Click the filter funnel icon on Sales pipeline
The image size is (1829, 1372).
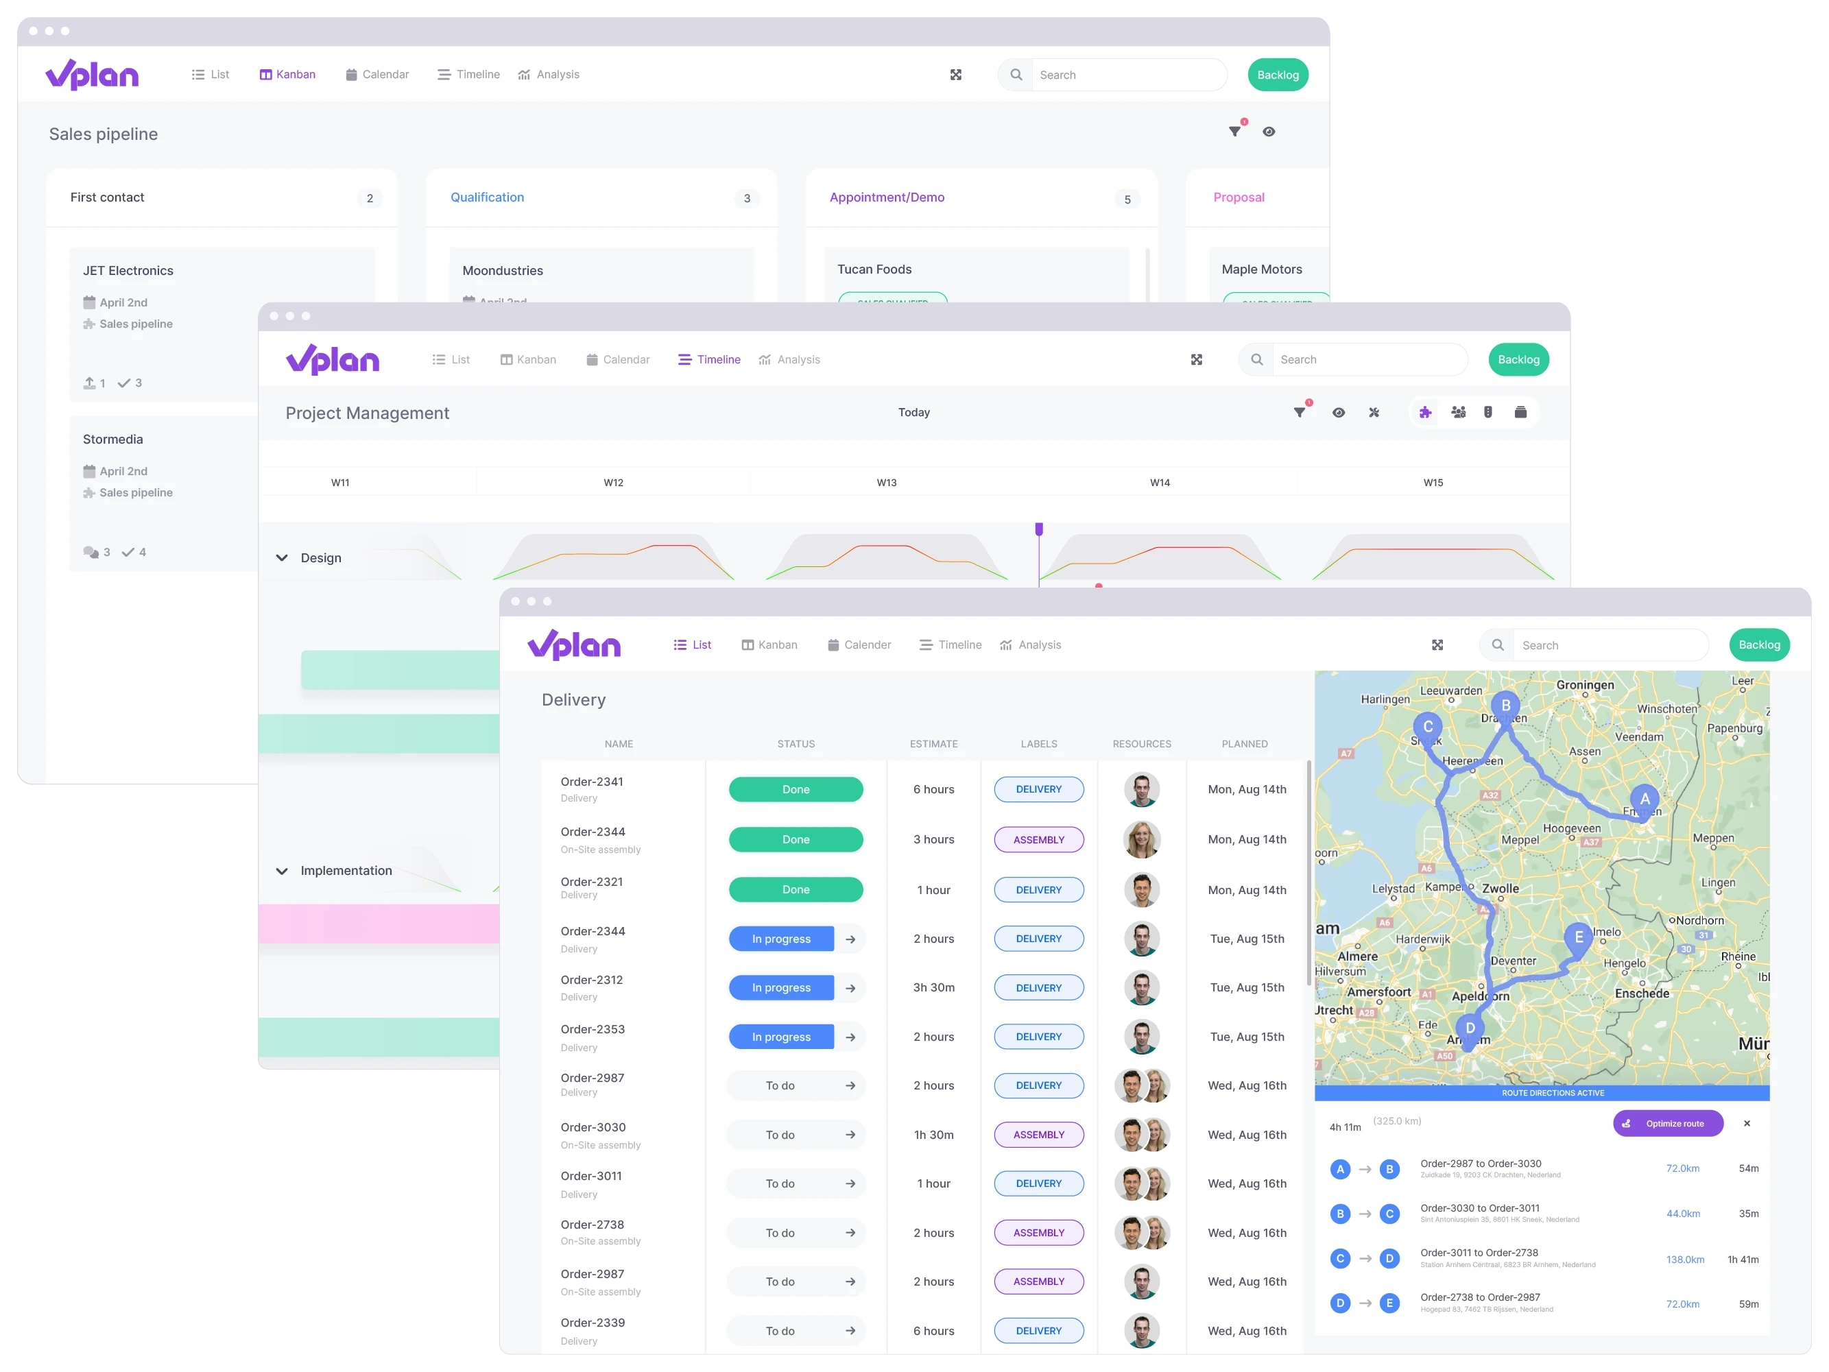(x=1234, y=131)
